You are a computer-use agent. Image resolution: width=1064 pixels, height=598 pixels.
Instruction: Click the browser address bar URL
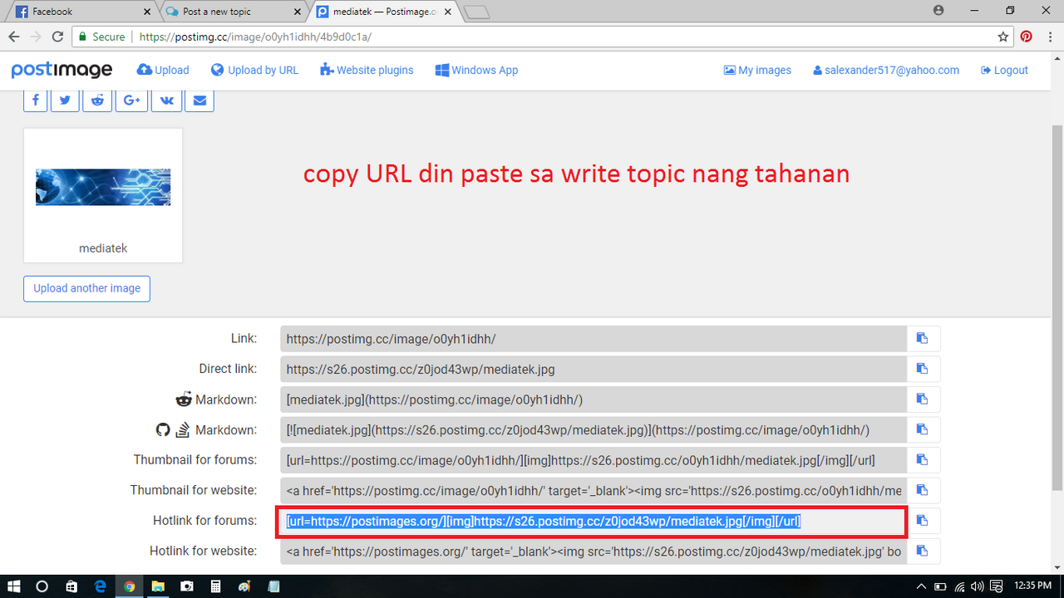pyautogui.click(x=255, y=37)
